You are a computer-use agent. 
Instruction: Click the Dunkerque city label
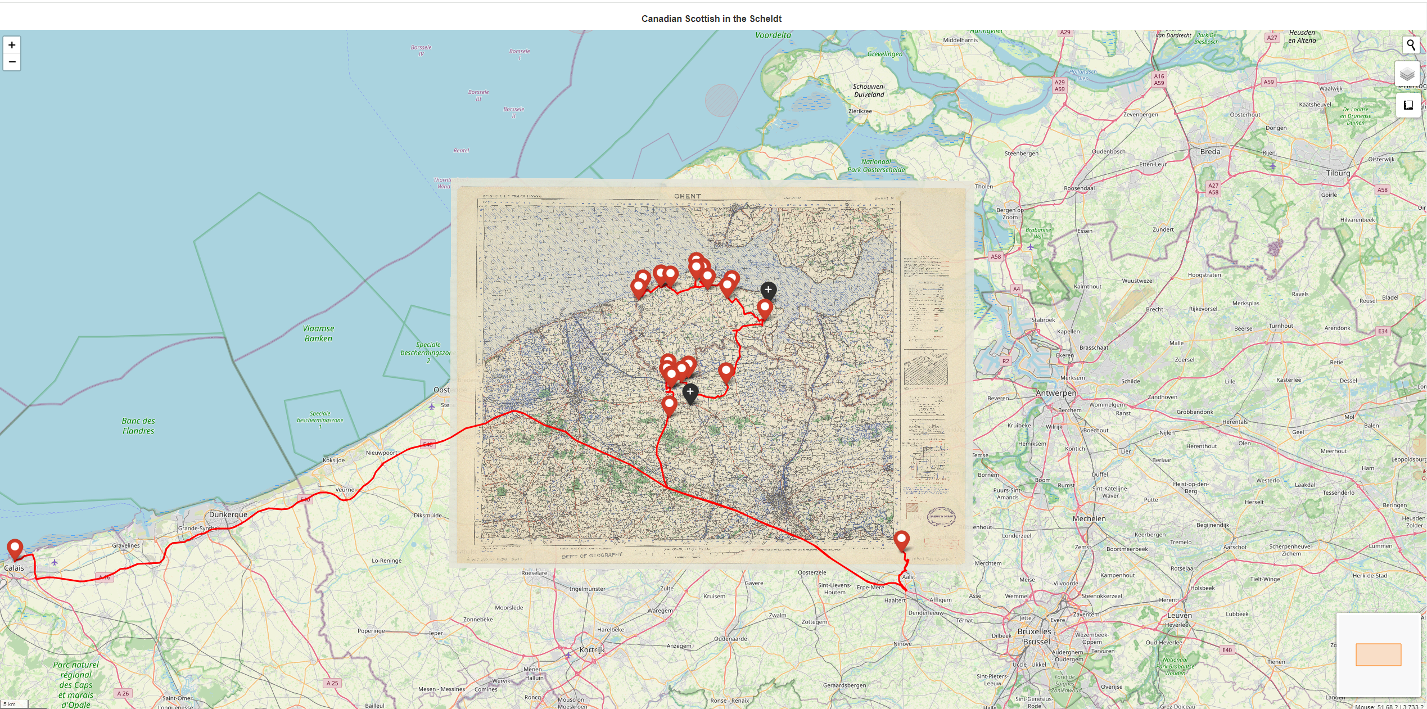[228, 514]
